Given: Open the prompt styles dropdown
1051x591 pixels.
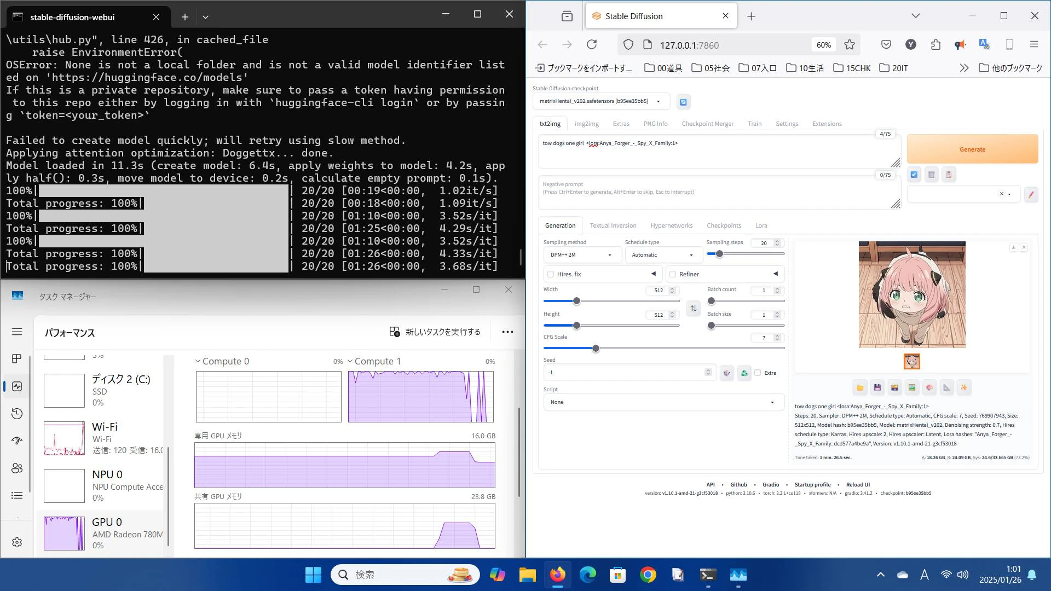Looking at the screenshot, I should pos(963,194).
